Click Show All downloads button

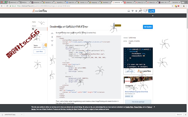179,115
